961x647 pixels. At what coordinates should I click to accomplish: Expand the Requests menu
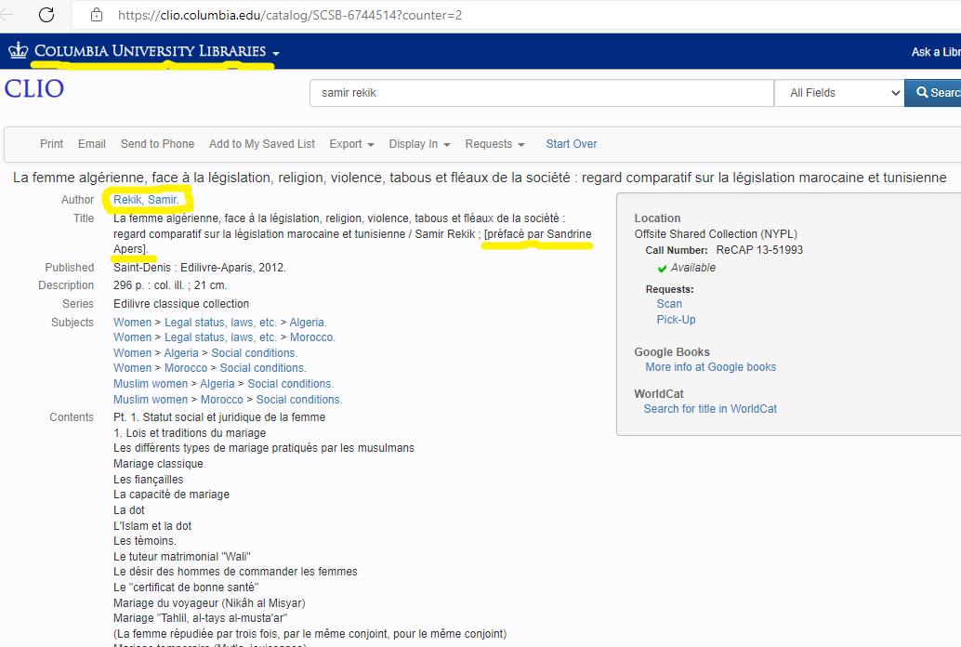(x=494, y=143)
